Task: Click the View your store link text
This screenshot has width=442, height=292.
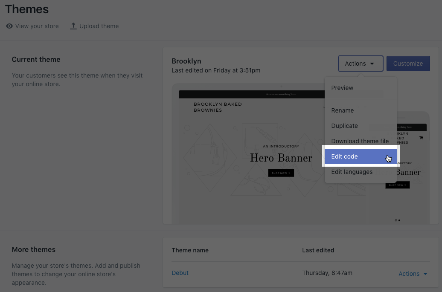Action: [x=37, y=26]
